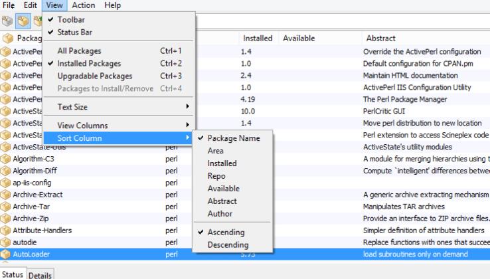Image resolution: width=490 pixels, height=279 pixels.
Task: Click package icon beside Algorithm-Diff
Action: pos(5,171)
